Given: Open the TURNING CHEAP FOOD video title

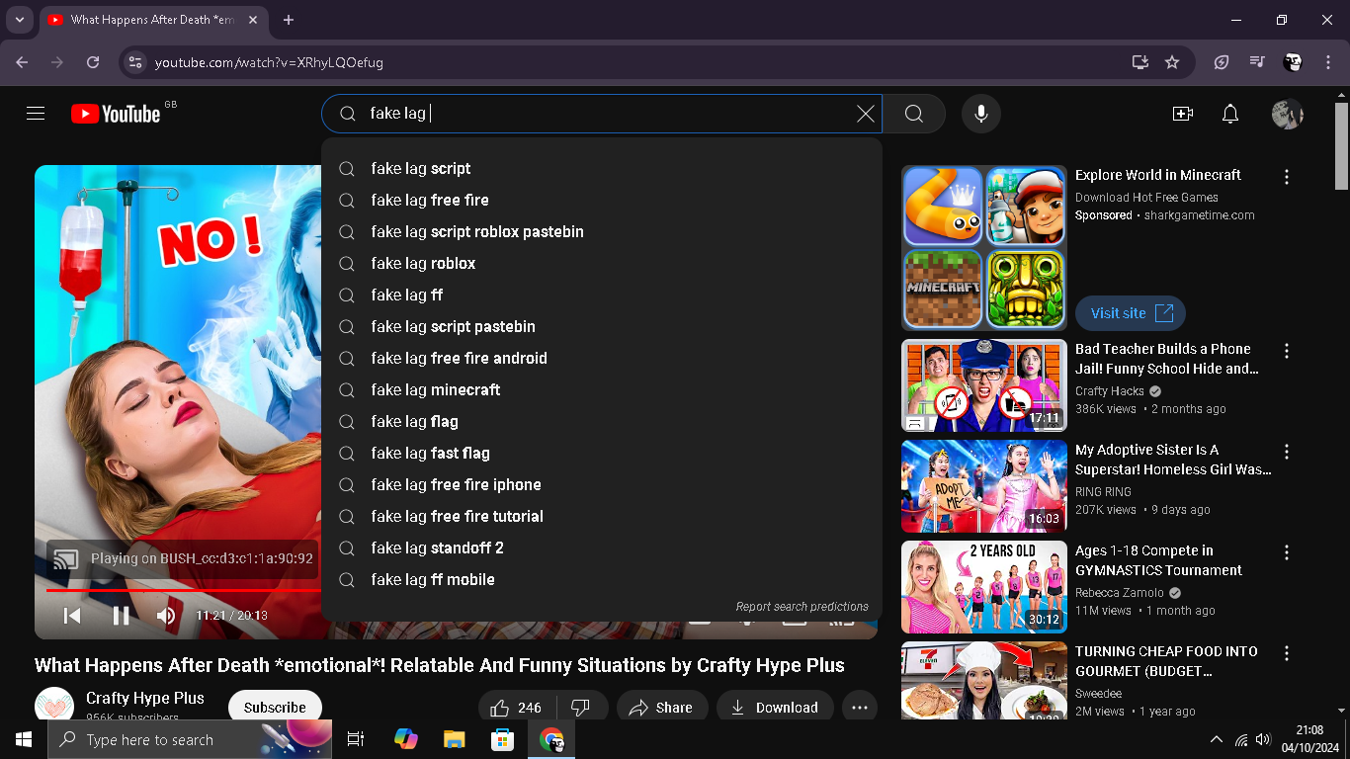Looking at the screenshot, I should (x=1166, y=661).
